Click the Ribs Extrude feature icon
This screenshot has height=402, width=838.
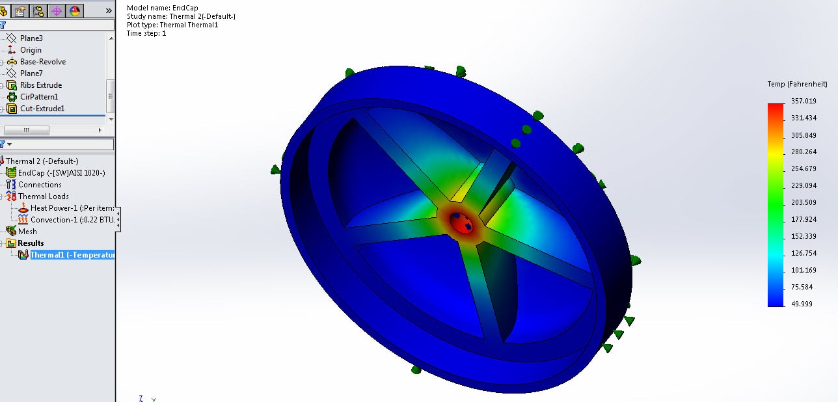point(11,85)
